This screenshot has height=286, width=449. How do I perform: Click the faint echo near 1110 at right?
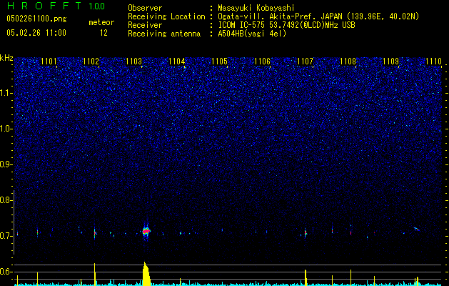point(416,229)
